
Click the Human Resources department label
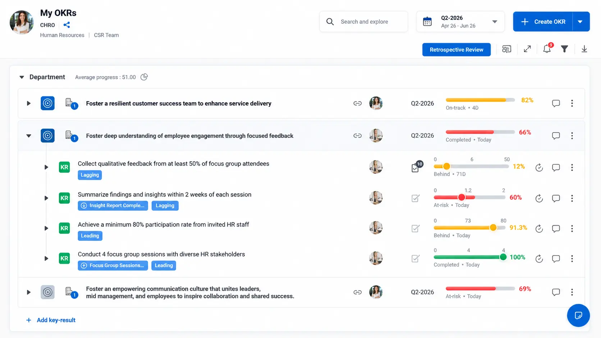(62, 35)
